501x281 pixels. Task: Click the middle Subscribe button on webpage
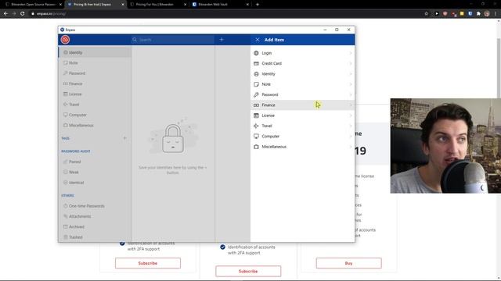pos(248,271)
